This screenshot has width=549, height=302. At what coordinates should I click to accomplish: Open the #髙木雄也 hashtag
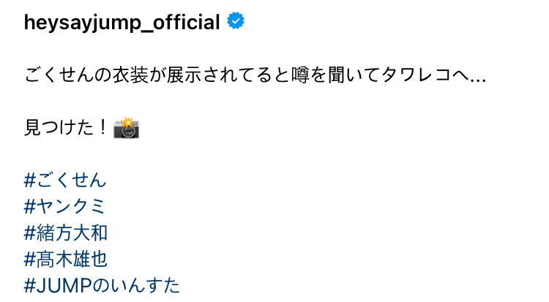[65, 260]
